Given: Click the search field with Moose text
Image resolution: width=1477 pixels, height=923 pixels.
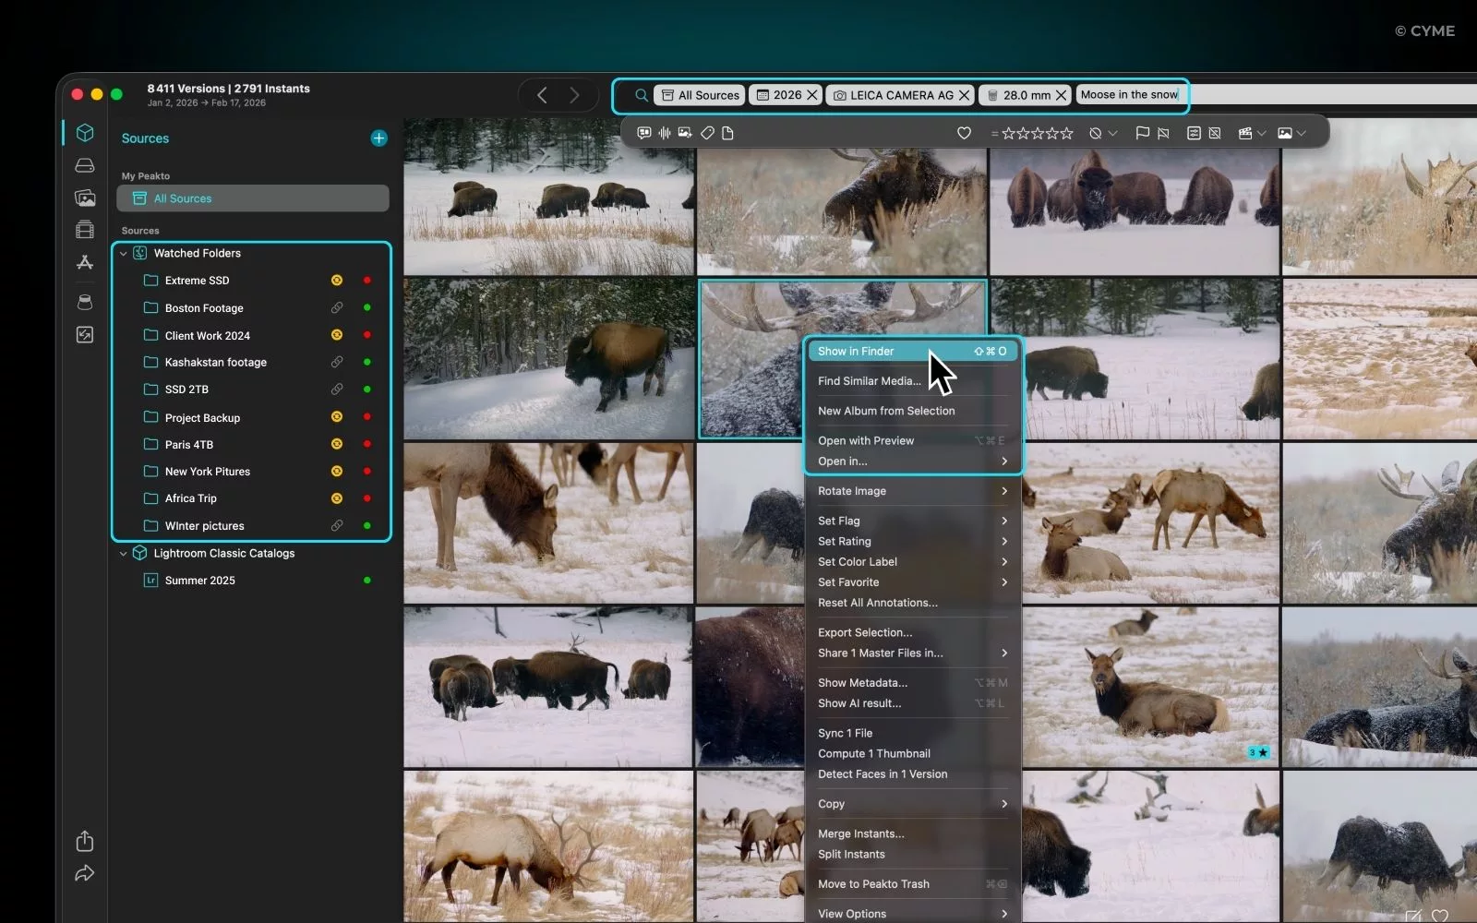Looking at the screenshot, I should 1130,95.
